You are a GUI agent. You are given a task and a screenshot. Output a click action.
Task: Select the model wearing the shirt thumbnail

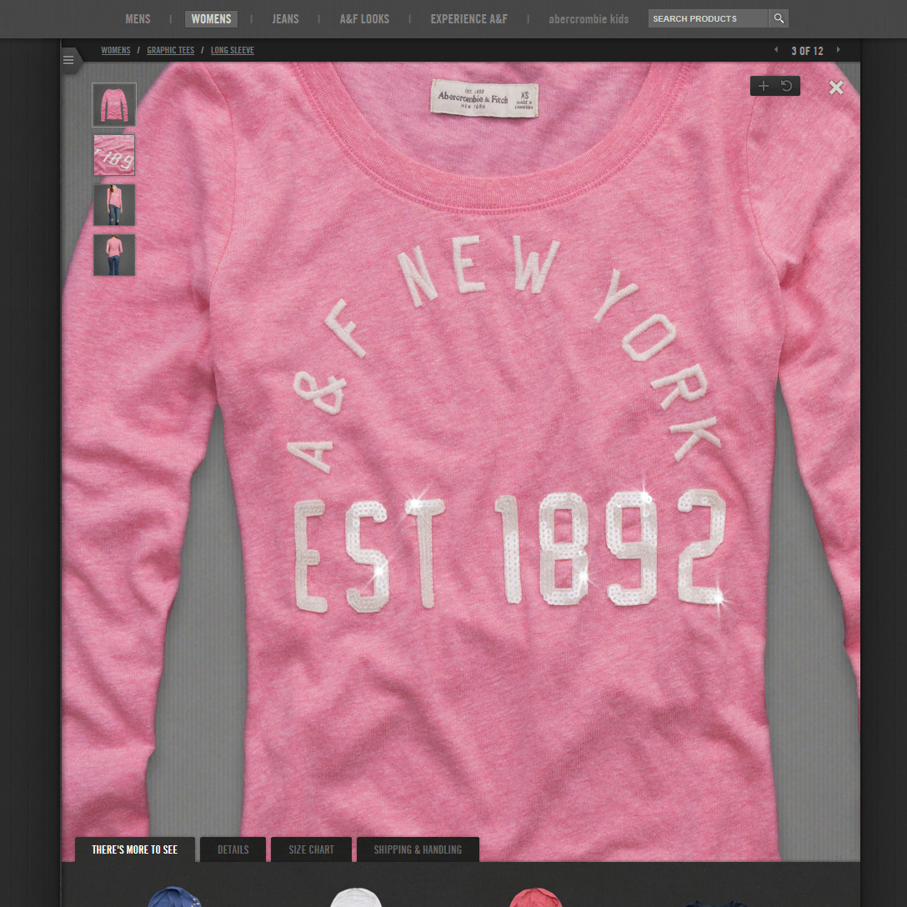[114, 205]
